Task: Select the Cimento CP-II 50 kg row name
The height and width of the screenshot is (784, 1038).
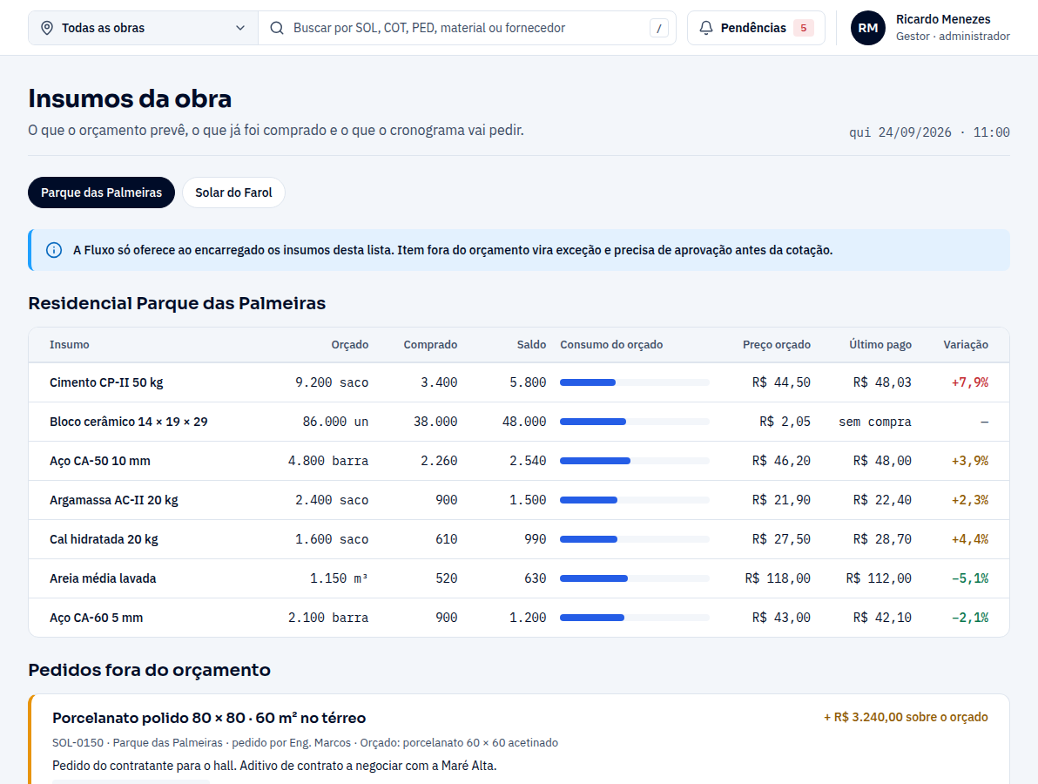Action: [106, 382]
